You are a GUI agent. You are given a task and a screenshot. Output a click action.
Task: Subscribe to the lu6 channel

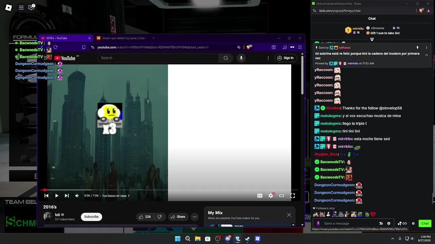pos(91,217)
